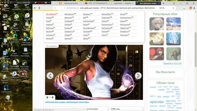Open new browser tab with plus
The width and height of the screenshot is (197, 111).
pyautogui.click(x=163, y=3)
